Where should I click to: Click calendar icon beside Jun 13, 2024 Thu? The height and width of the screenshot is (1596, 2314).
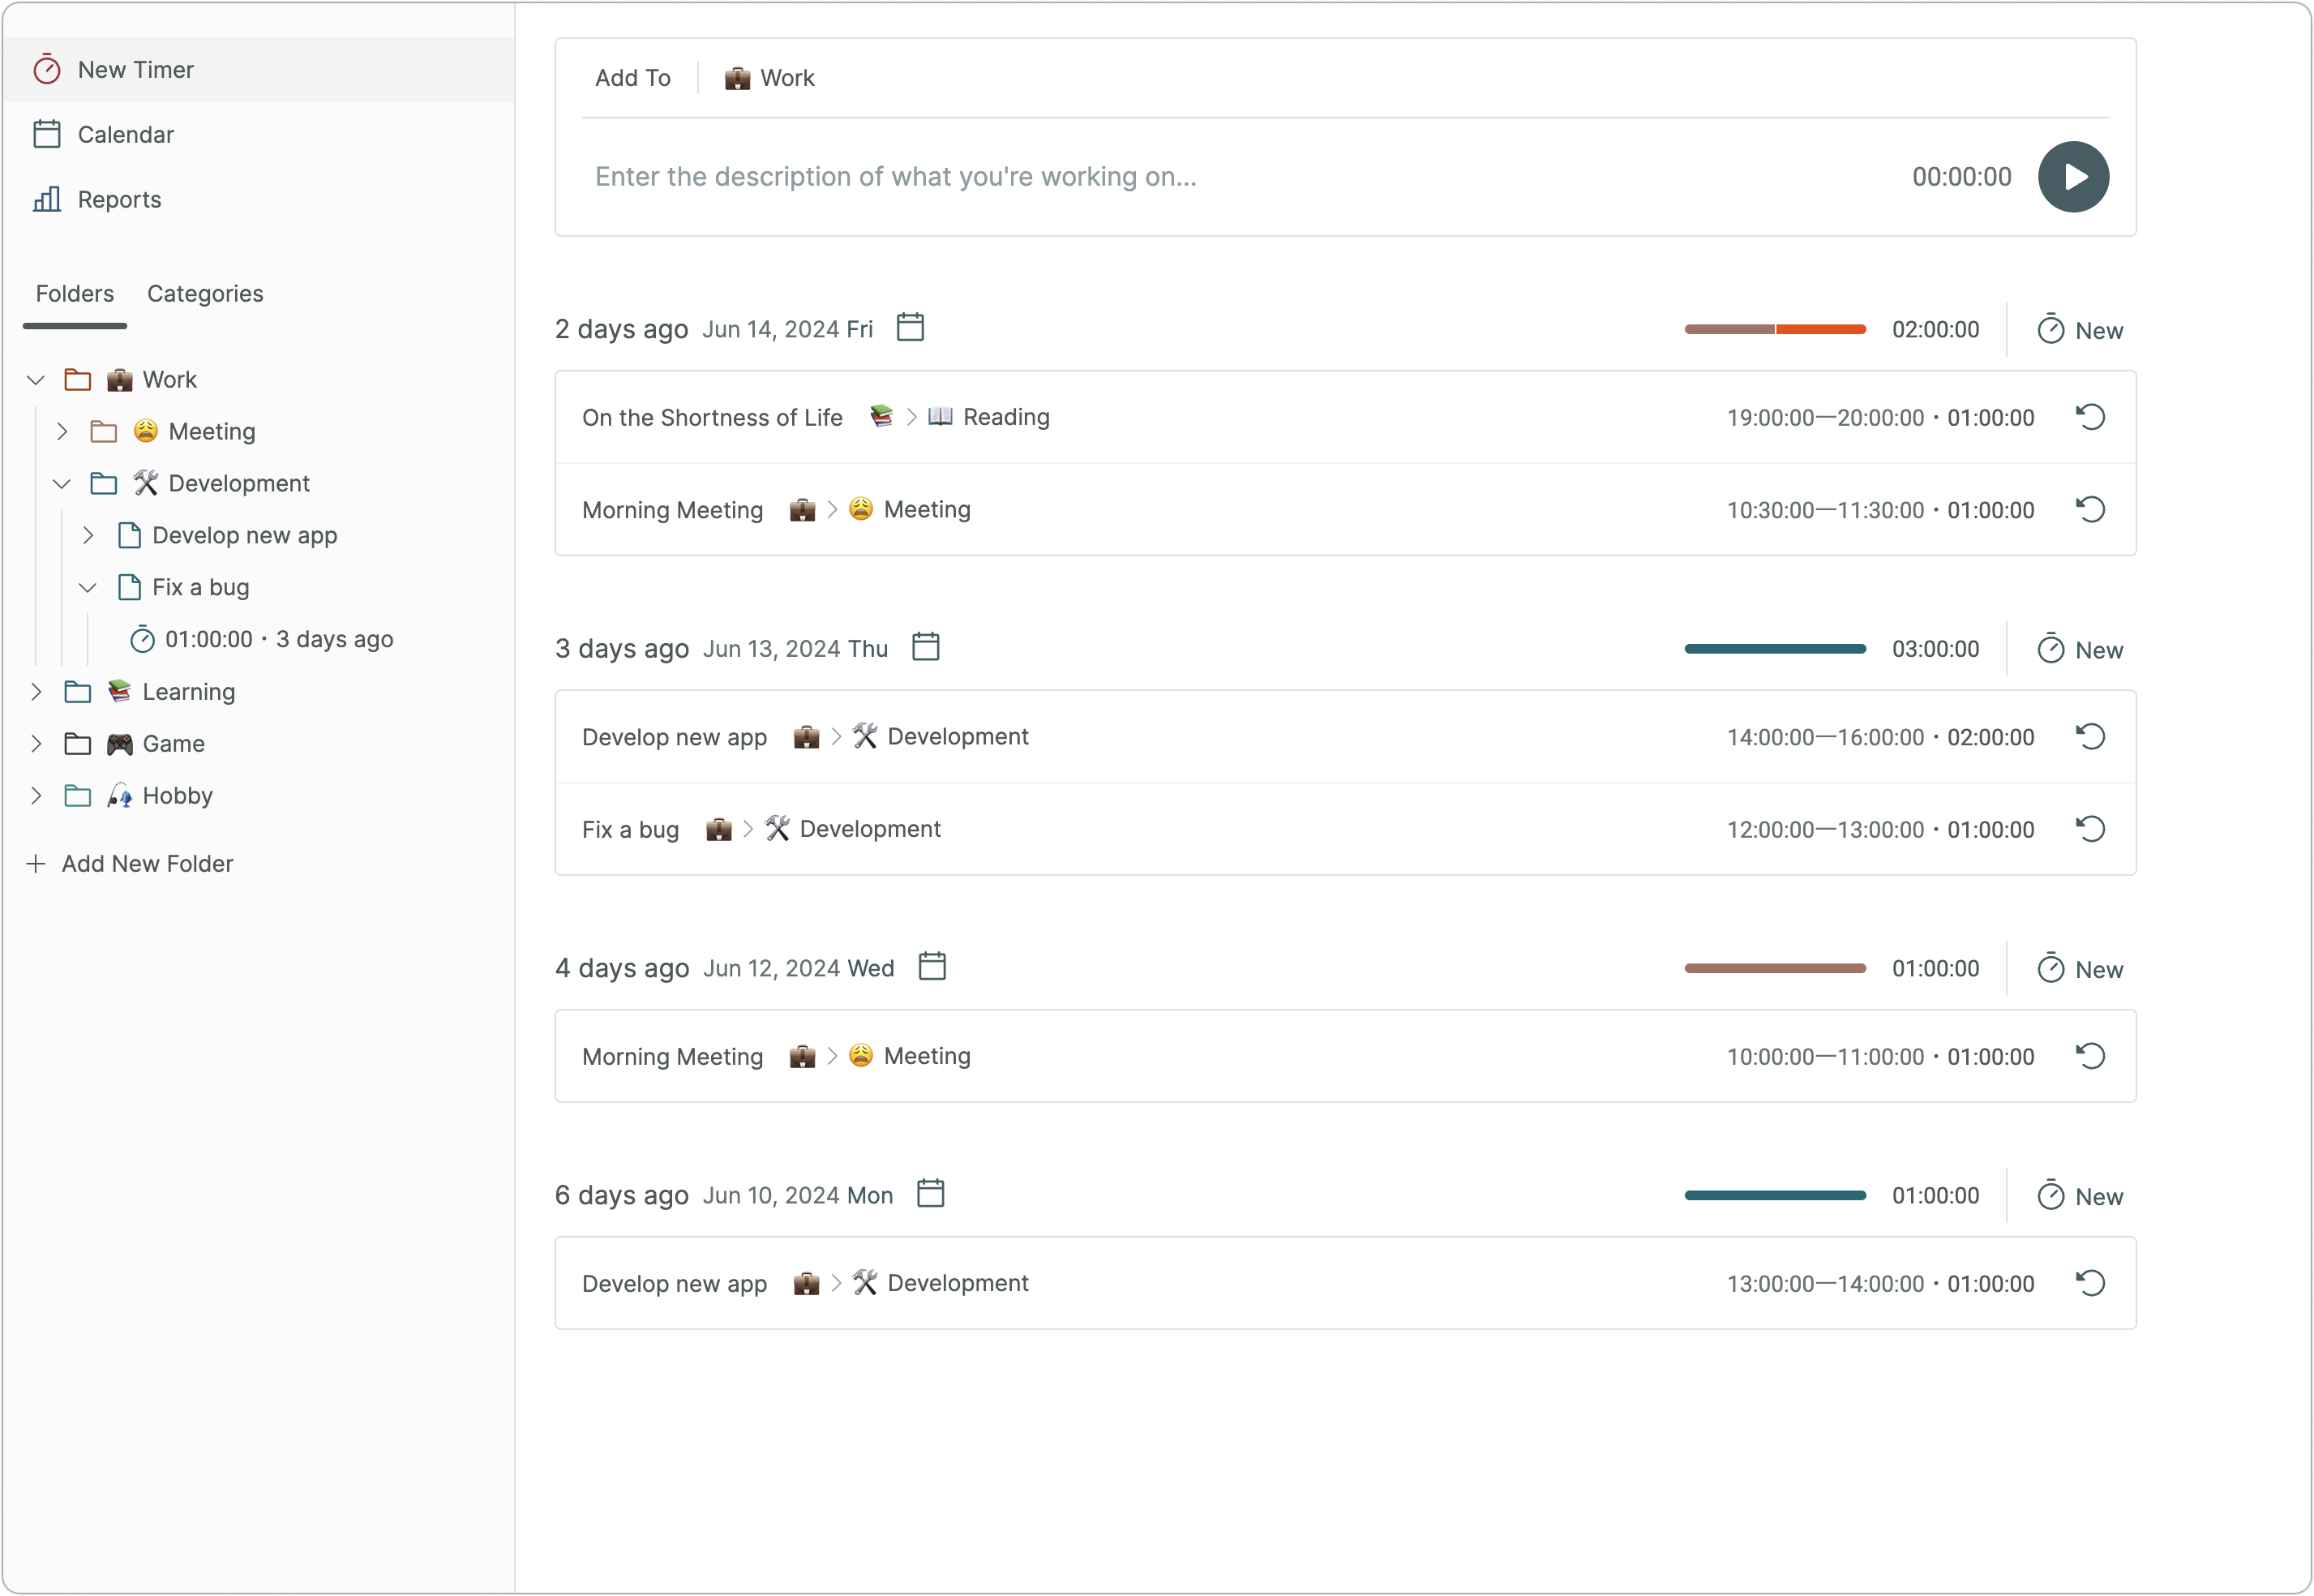pos(926,647)
